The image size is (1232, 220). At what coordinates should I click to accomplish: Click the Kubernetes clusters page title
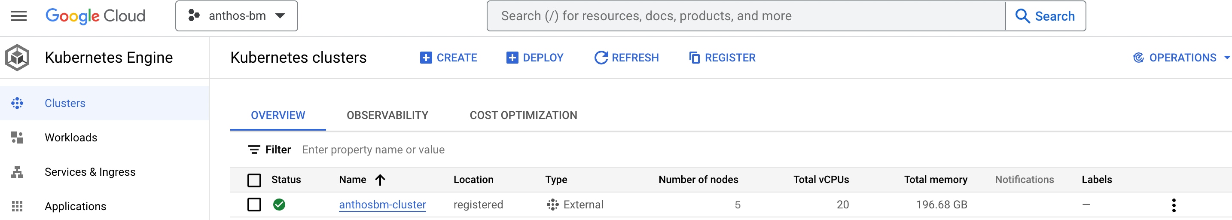299,58
